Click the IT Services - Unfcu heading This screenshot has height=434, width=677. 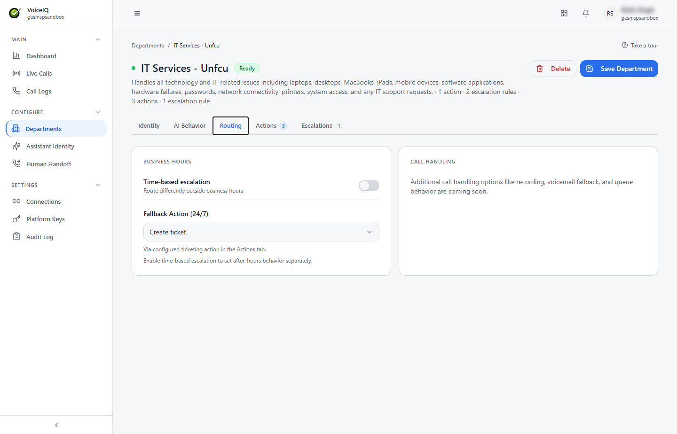click(185, 68)
